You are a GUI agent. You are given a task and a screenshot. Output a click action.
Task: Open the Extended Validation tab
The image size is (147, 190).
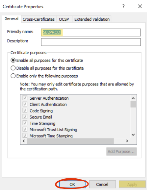[92, 19]
